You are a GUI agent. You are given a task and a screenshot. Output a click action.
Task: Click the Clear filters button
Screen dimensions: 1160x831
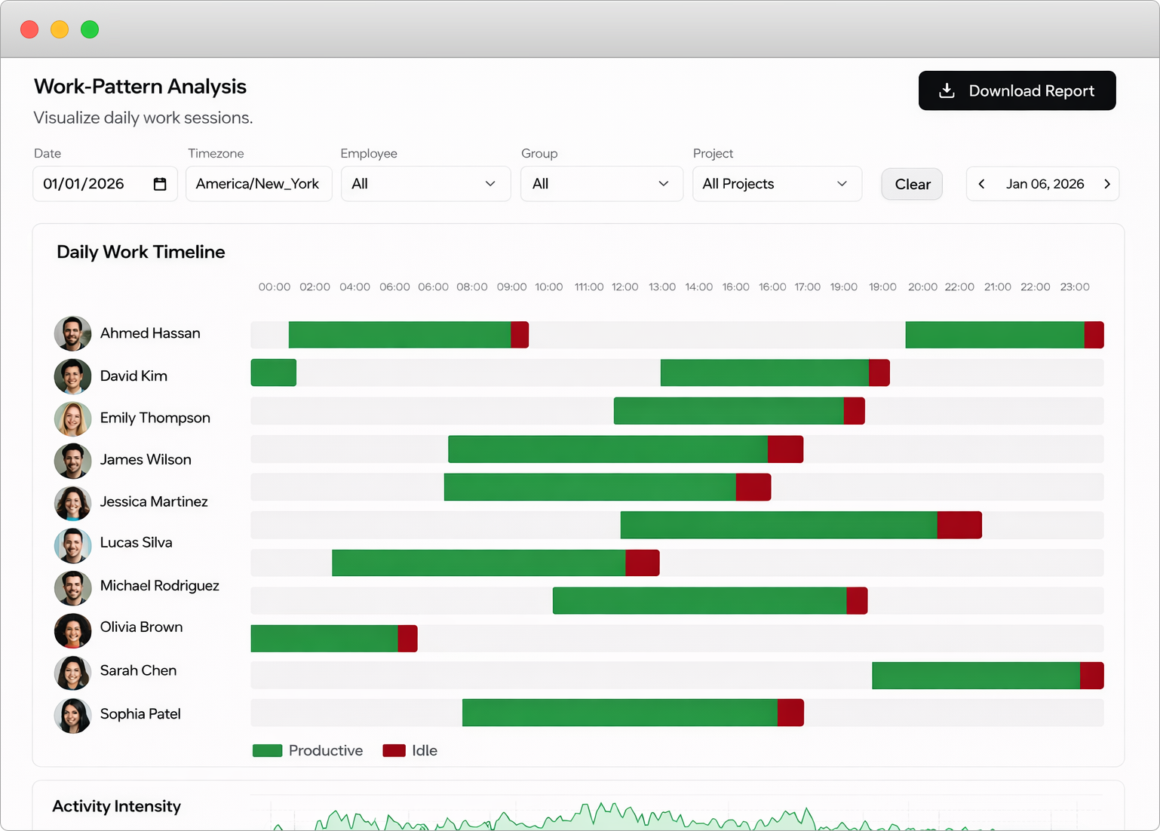point(912,184)
